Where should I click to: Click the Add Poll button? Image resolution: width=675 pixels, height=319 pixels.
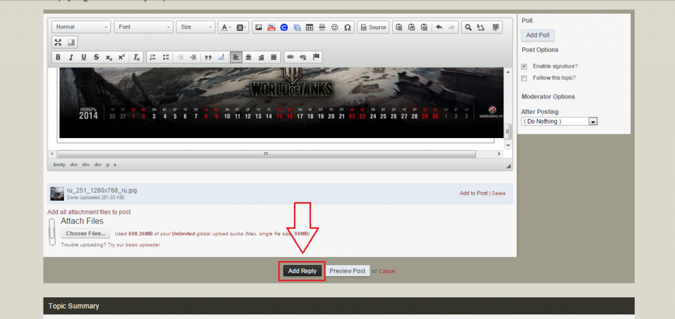point(538,36)
